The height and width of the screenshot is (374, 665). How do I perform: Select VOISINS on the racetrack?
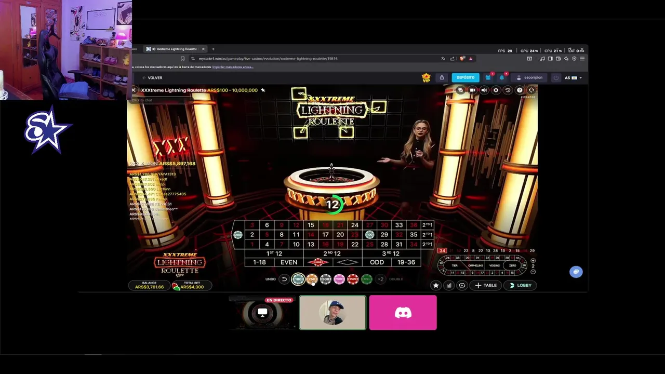(495, 265)
